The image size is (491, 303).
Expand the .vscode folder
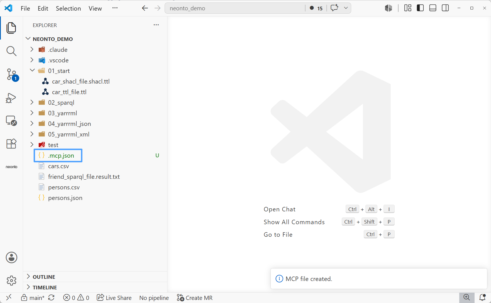[32, 60]
